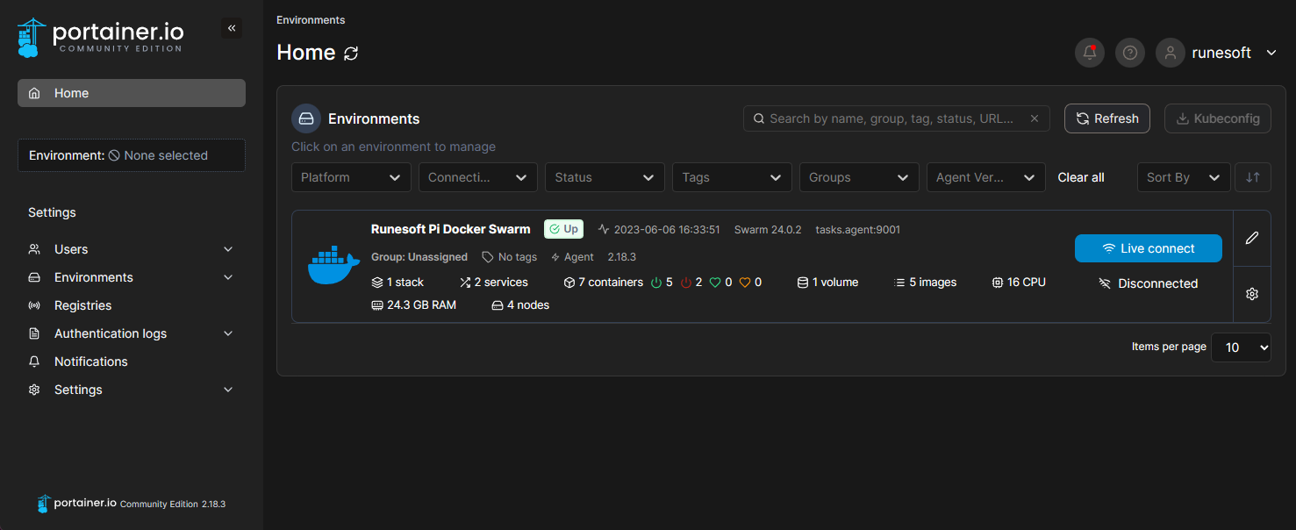Click the environment search input field
Image resolution: width=1296 pixels, height=530 pixels.
[x=891, y=118]
